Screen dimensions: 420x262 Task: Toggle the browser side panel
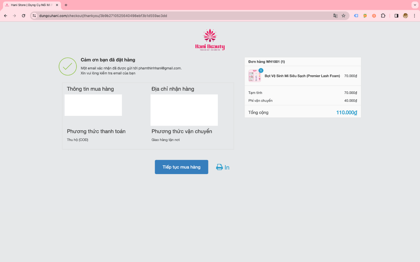[396, 16]
